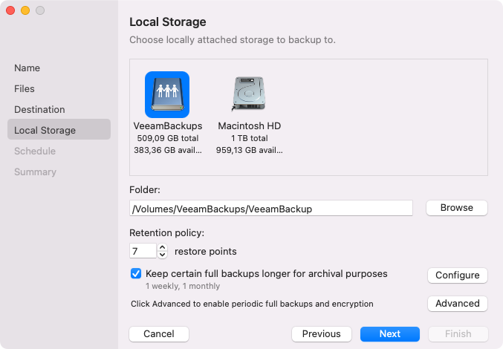Click the gray zoom window button
The image size is (503, 349).
point(40,10)
